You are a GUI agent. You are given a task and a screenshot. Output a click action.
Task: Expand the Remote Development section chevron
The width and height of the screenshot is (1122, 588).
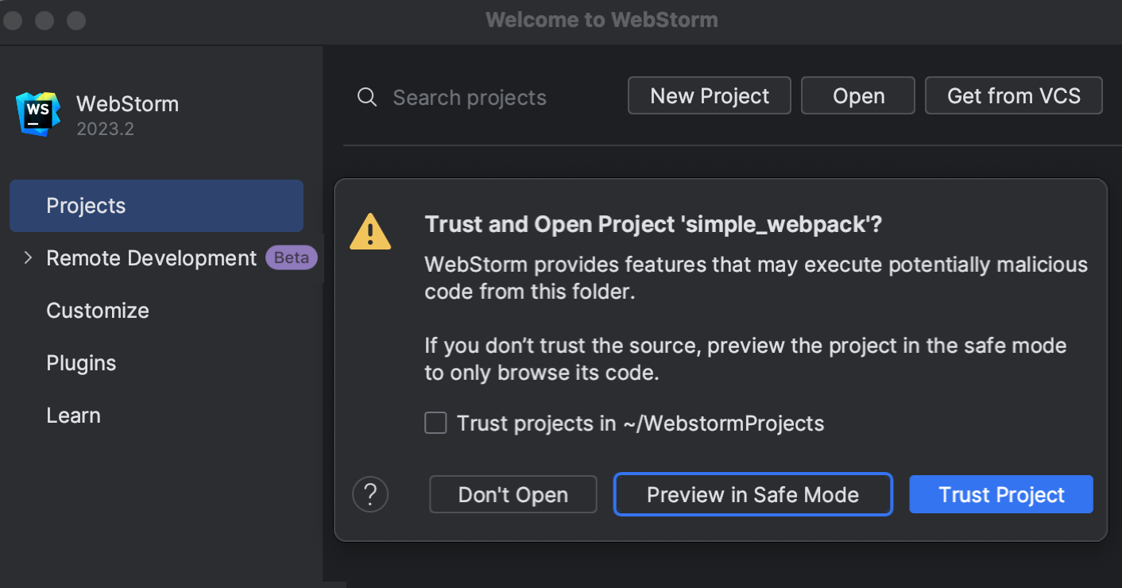click(27, 257)
